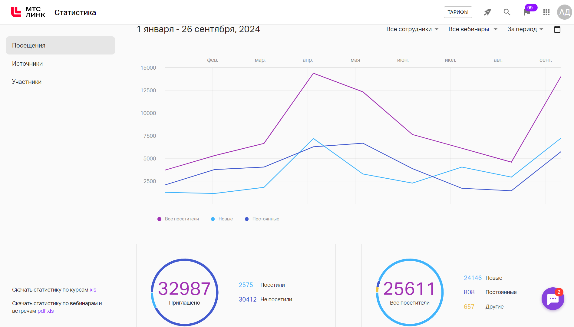Expand the За период dropdown
This screenshot has height=327, width=574.
tap(525, 29)
